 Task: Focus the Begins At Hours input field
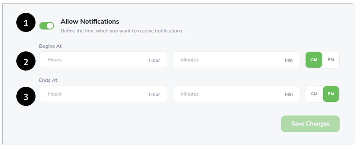pos(103,60)
